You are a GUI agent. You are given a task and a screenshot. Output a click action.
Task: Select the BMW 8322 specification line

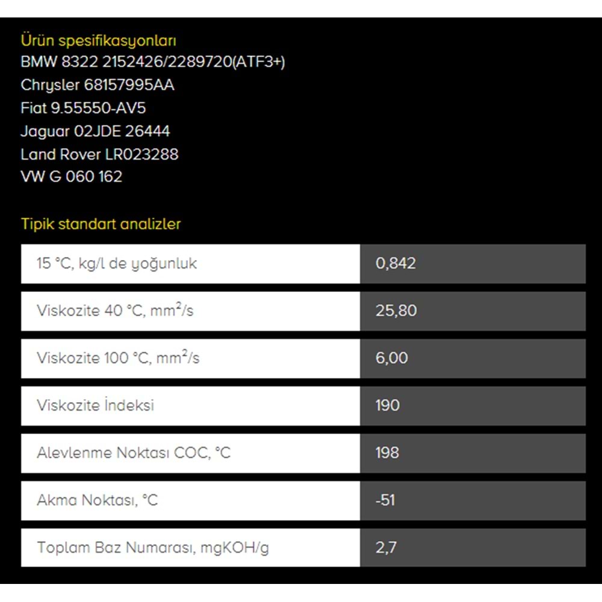point(153,62)
